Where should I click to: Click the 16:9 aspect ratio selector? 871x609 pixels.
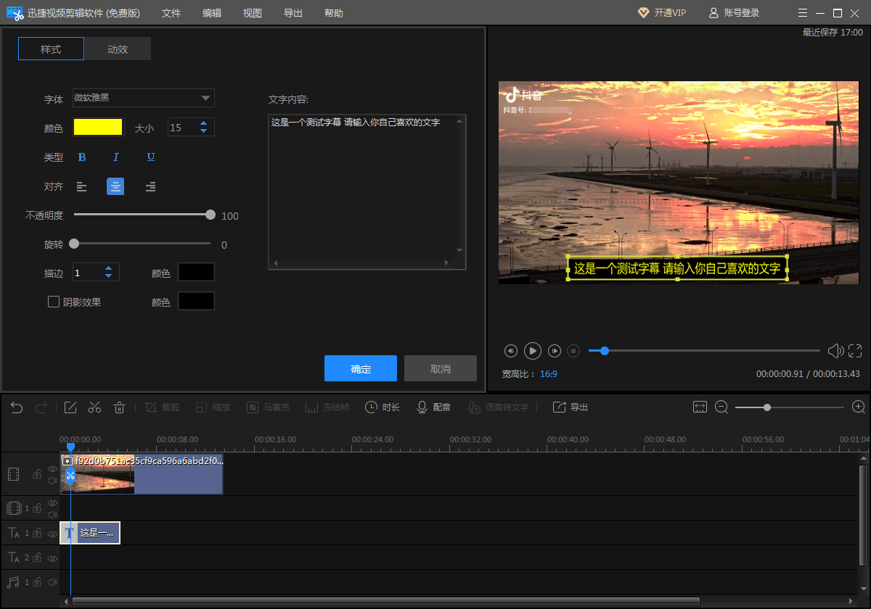(x=548, y=374)
